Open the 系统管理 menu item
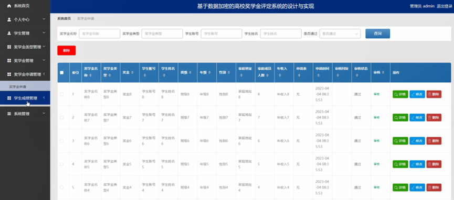Image resolution: width=454 pixels, height=200 pixels. pyautogui.click(x=25, y=114)
